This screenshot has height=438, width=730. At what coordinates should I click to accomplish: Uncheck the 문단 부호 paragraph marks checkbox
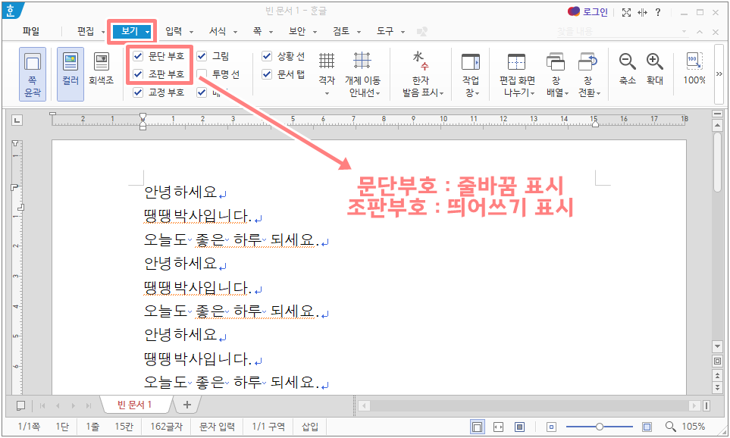(x=139, y=55)
